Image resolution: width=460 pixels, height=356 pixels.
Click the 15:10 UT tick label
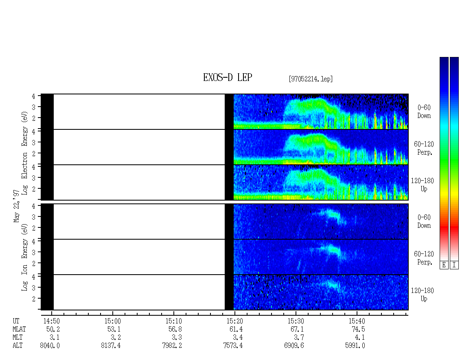click(174, 321)
